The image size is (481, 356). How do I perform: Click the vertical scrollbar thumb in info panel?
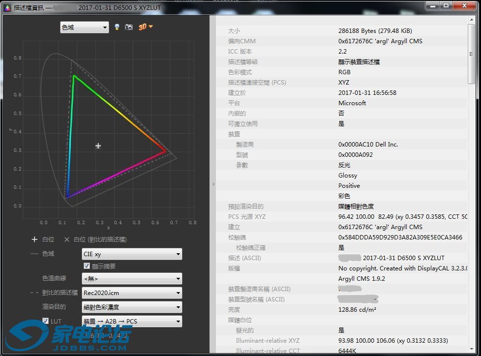click(472, 54)
